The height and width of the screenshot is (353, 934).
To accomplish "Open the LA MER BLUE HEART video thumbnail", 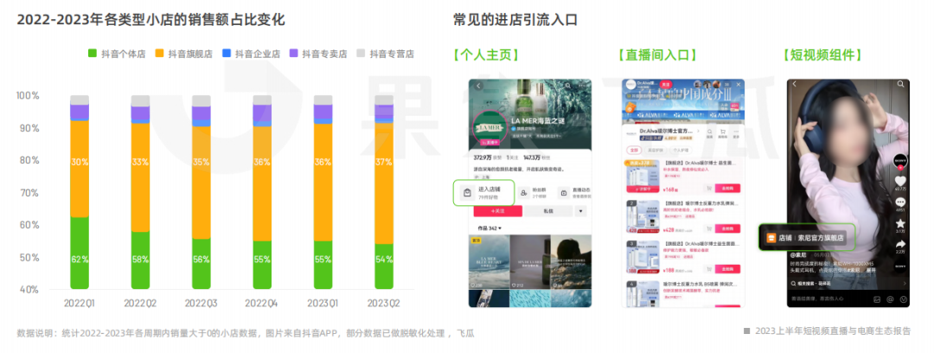I will 489,262.
